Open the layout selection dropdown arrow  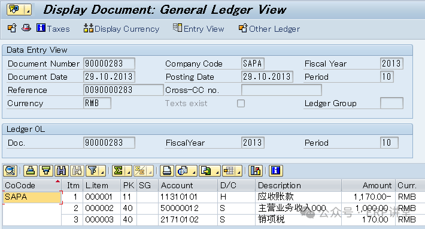point(239,171)
